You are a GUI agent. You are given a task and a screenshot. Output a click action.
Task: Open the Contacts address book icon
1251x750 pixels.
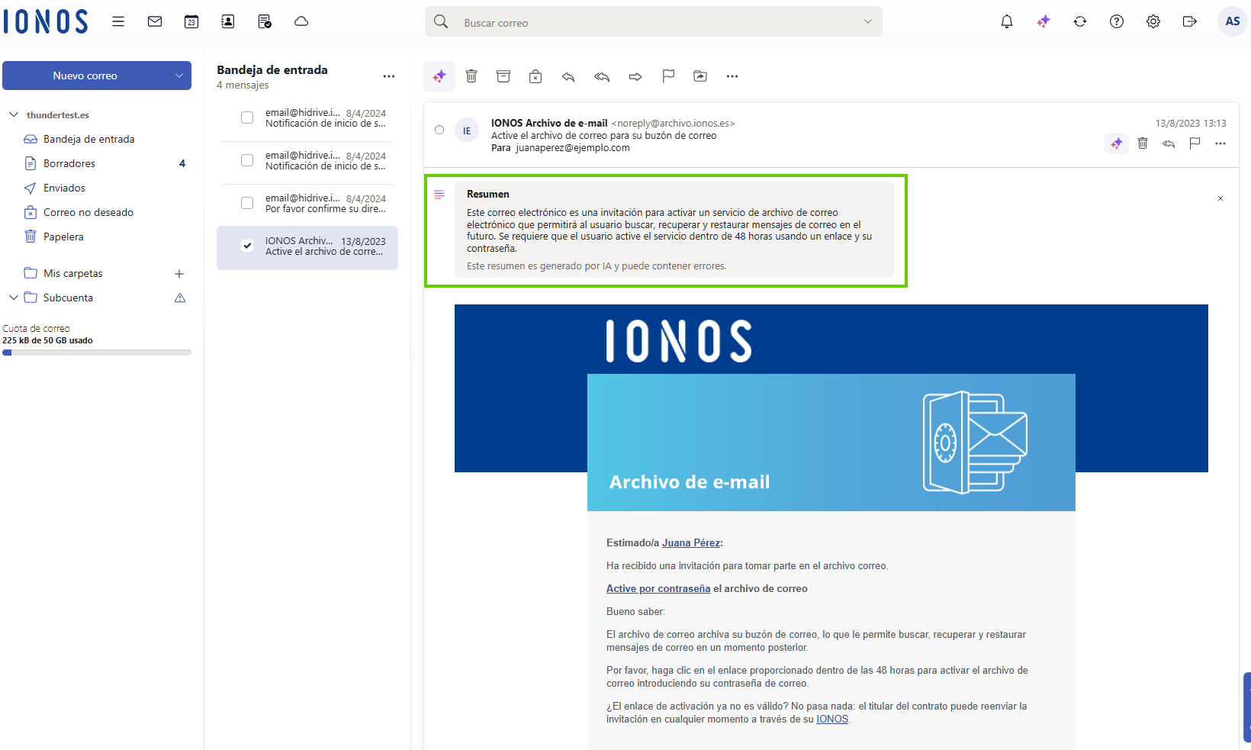click(228, 21)
